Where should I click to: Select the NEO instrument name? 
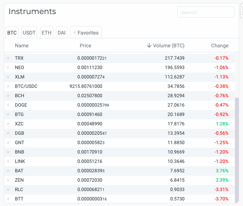[x=20, y=67]
